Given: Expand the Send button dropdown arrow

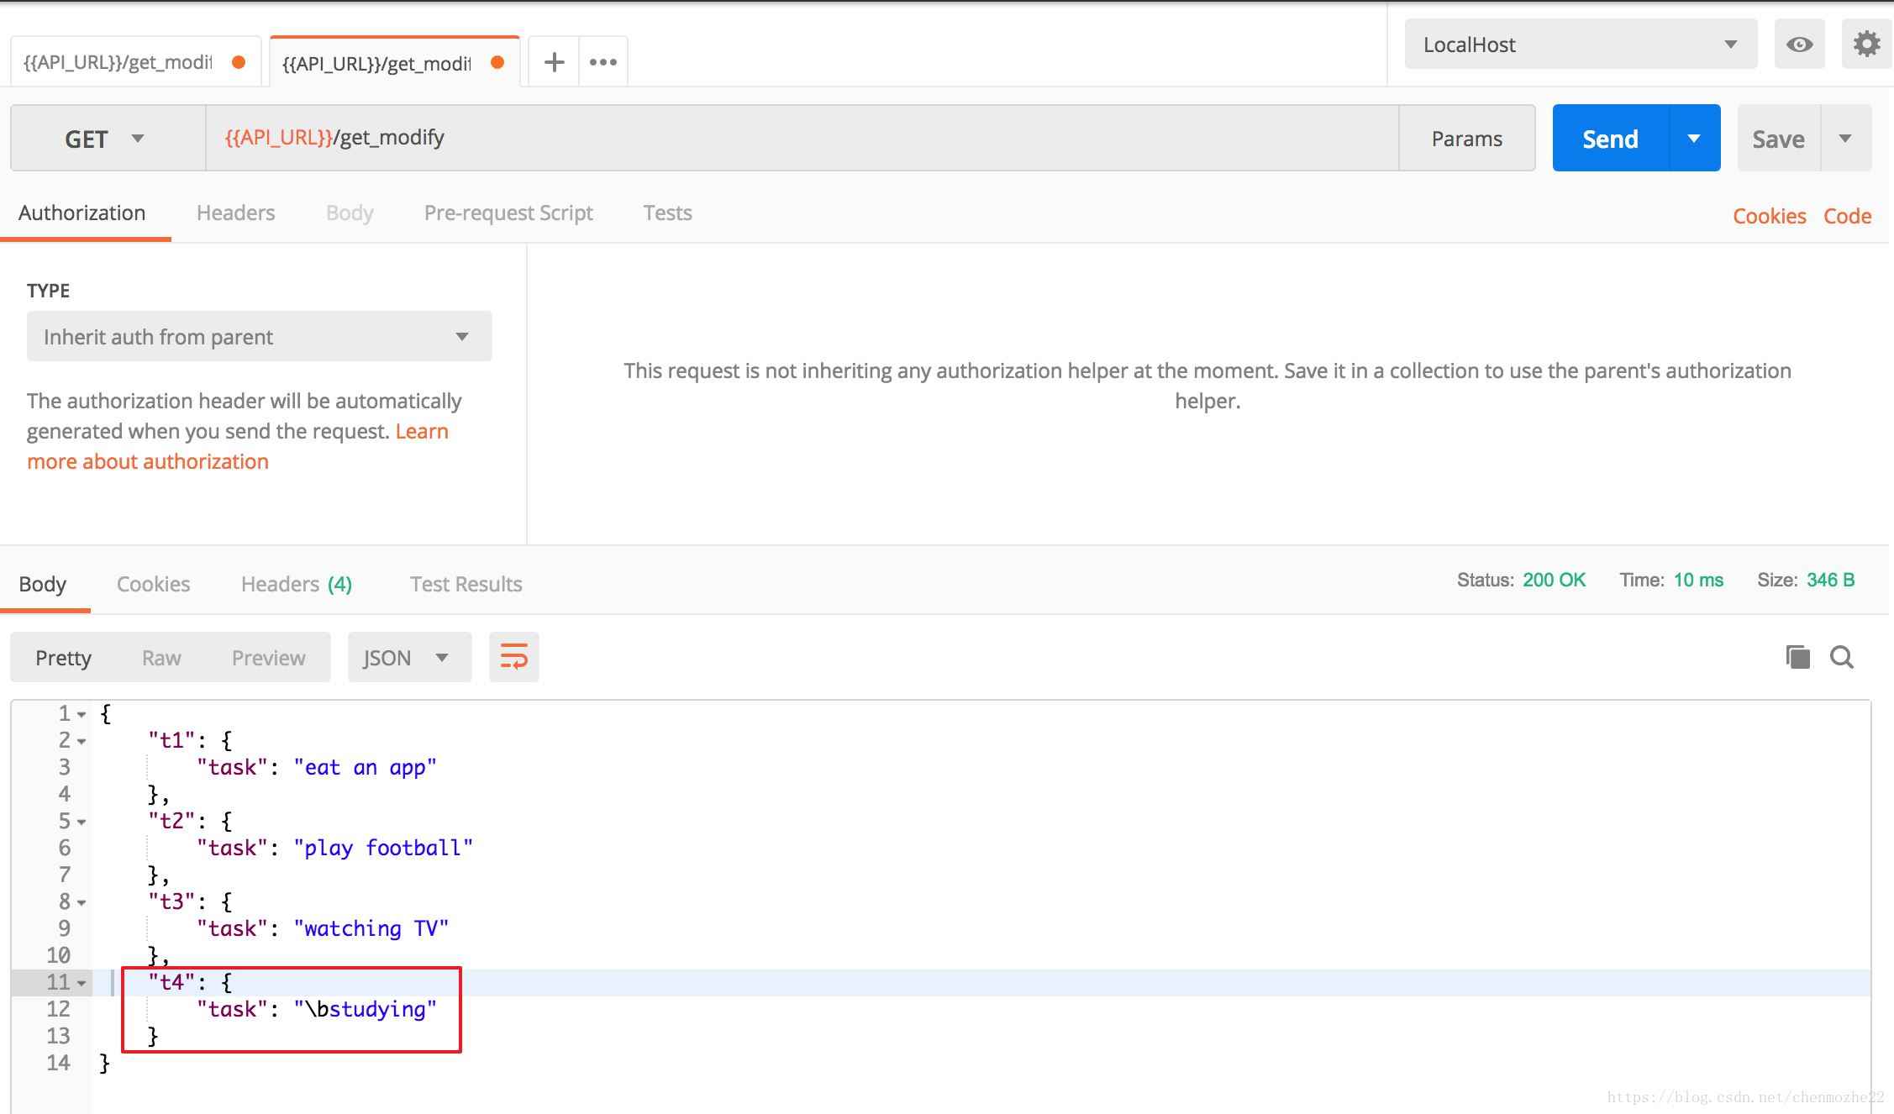Looking at the screenshot, I should pyautogui.click(x=1692, y=137).
